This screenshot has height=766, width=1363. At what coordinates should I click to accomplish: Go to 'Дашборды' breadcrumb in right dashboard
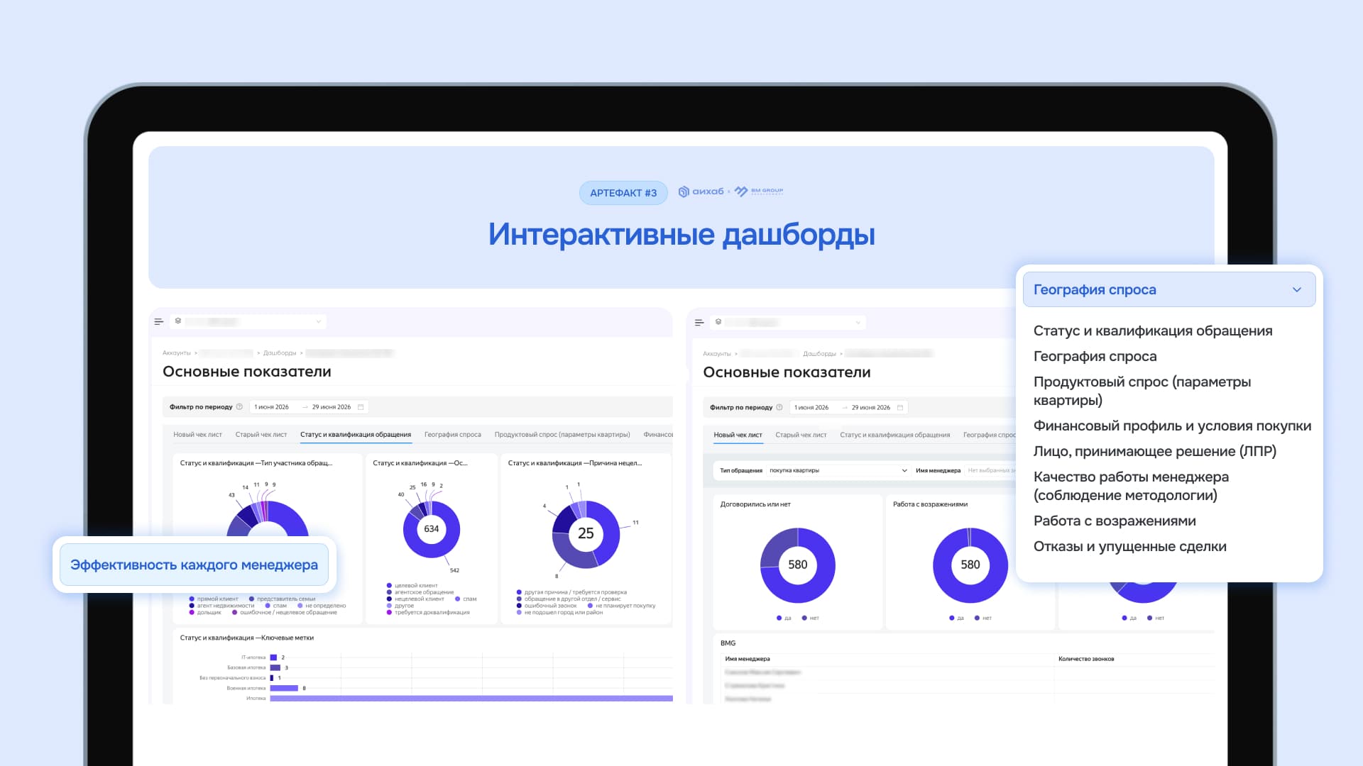click(819, 354)
